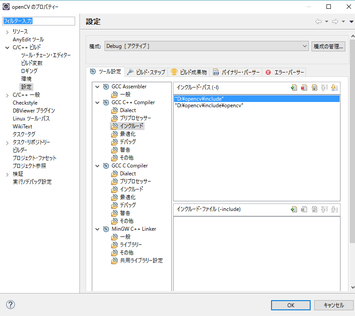Click Delete icon in Include Files toolbar
Image resolution: width=355 pixels, height=316 pixels.
(304, 209)
